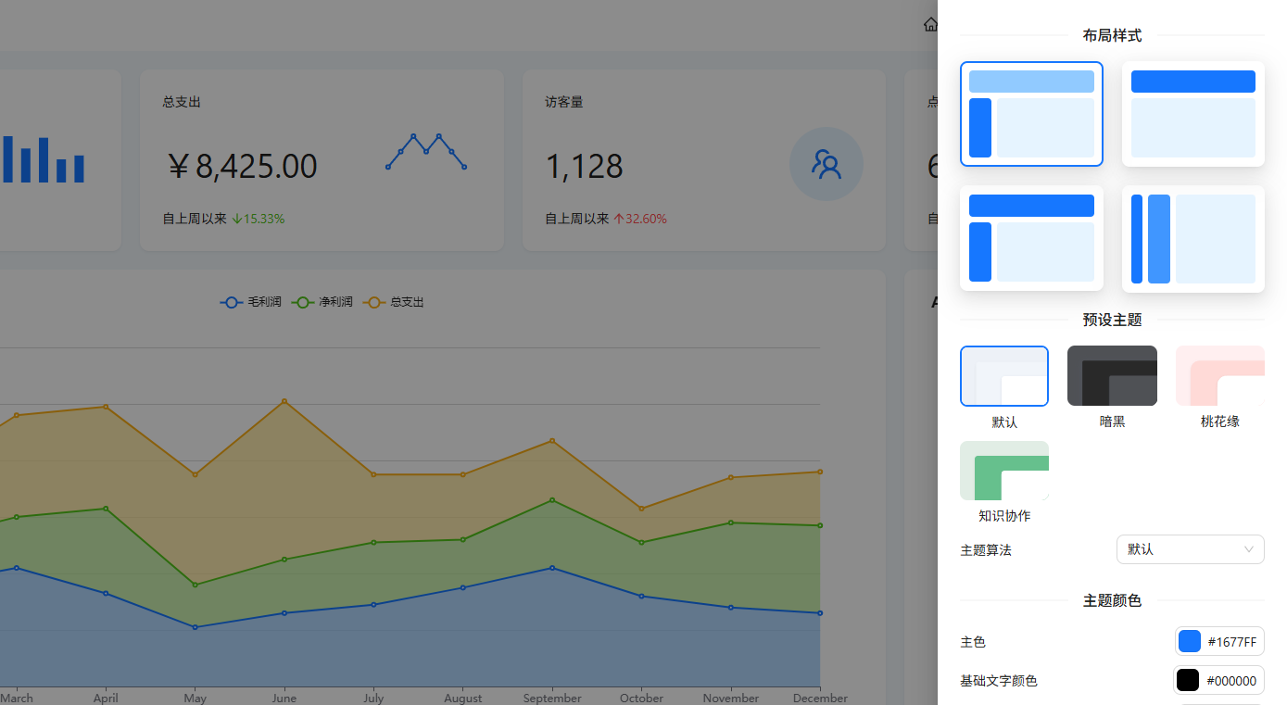This screenshot has width=1287, height=705.
Task: Apply the 暗黑 preset theme
Action: coord(1112,376)
